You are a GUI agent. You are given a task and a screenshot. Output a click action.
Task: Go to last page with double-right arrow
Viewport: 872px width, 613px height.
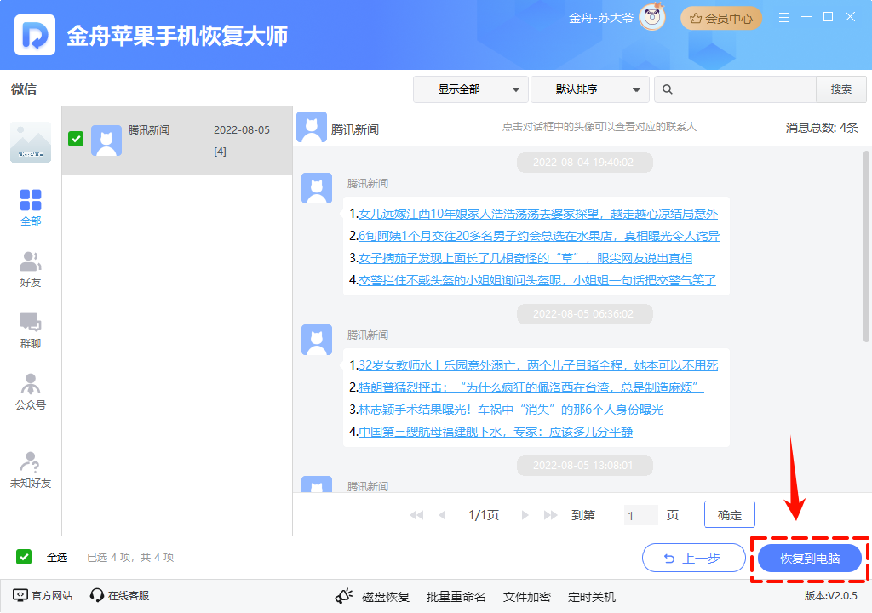(551, 515)
